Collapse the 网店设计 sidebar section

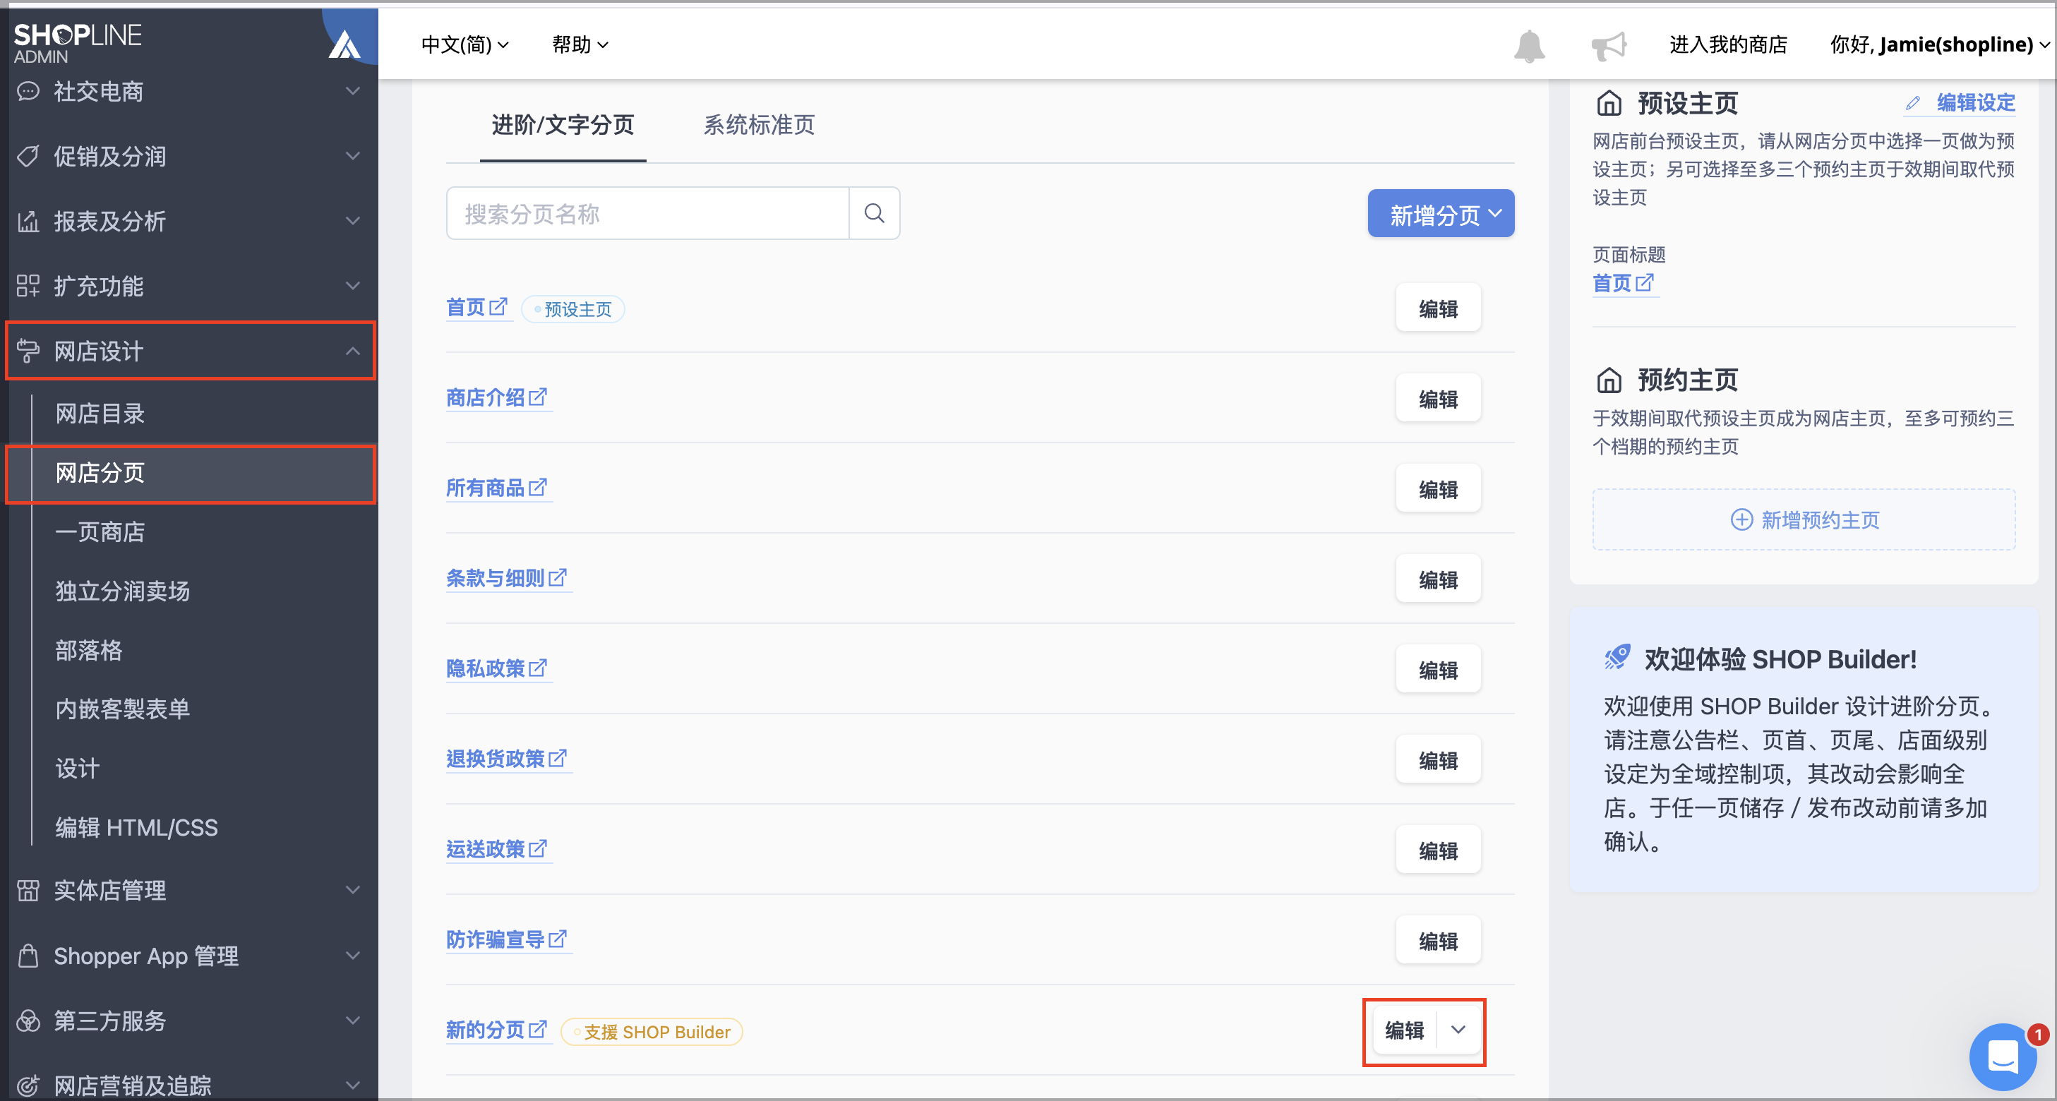[x=189, y=351]
